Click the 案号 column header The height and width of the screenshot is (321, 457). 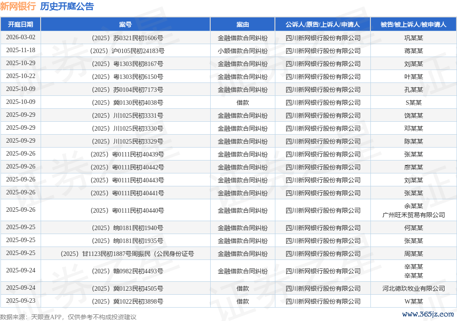coord(125,25)
